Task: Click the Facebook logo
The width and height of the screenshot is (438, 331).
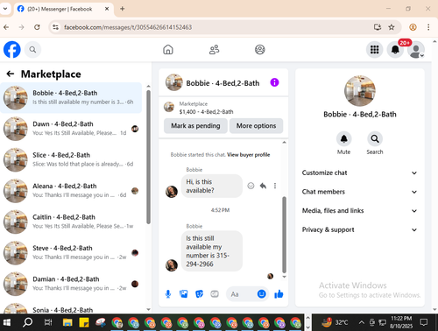Action: tap(12, 50)
